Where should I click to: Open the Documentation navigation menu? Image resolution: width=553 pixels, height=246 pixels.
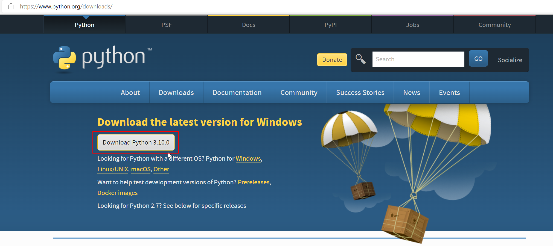[237, 92]
